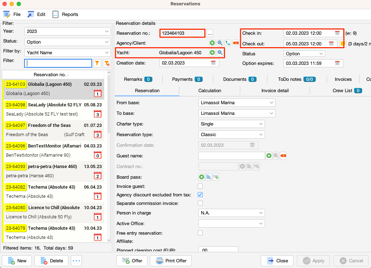
Task: Open the Check in calendar picker
Action: (337, 33)
